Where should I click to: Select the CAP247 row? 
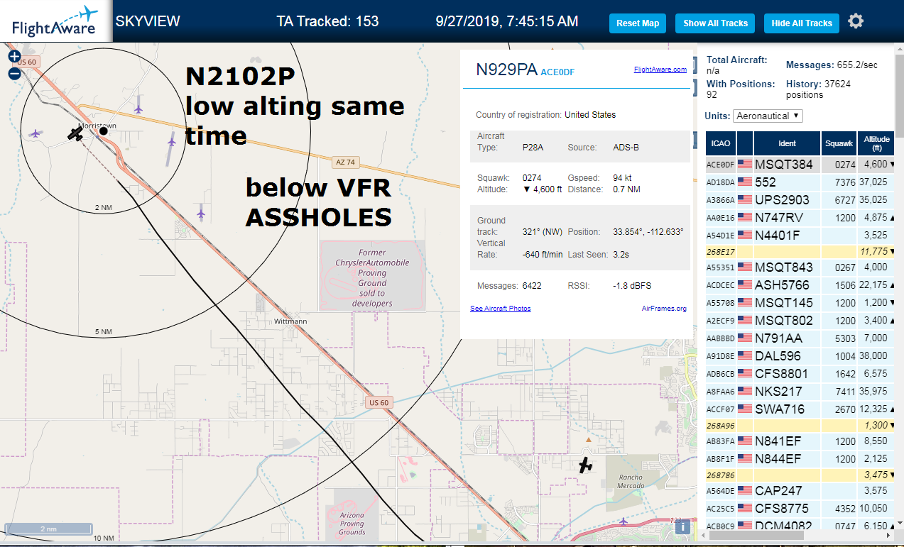point(801,491)
